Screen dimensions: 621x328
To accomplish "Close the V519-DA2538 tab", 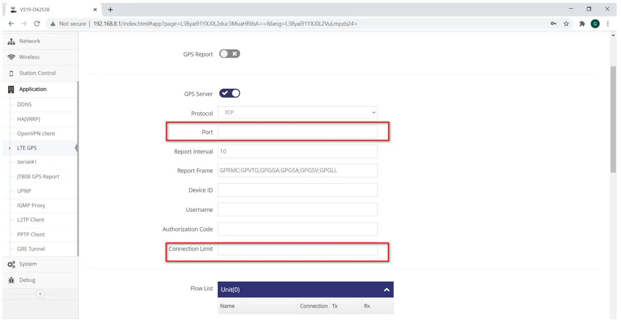I will [95, 10].
